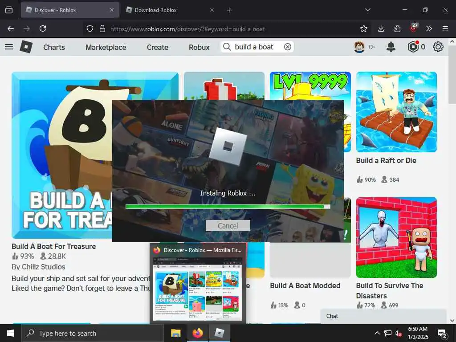Open the network tray icon
This screenshot has width=456, height=342.
pos(388,333)
